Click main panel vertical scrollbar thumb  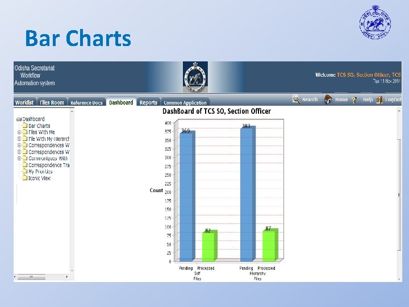coord(399,194)
